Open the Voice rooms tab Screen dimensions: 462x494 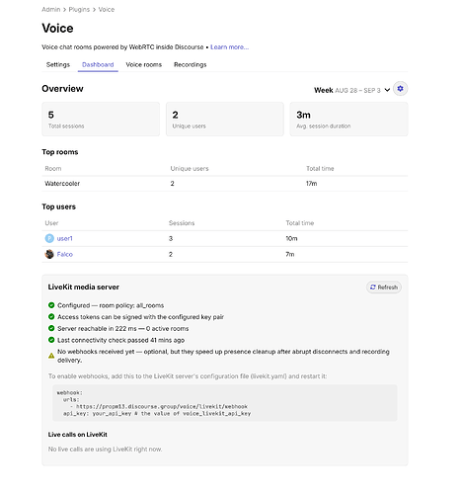pos(144,64)
